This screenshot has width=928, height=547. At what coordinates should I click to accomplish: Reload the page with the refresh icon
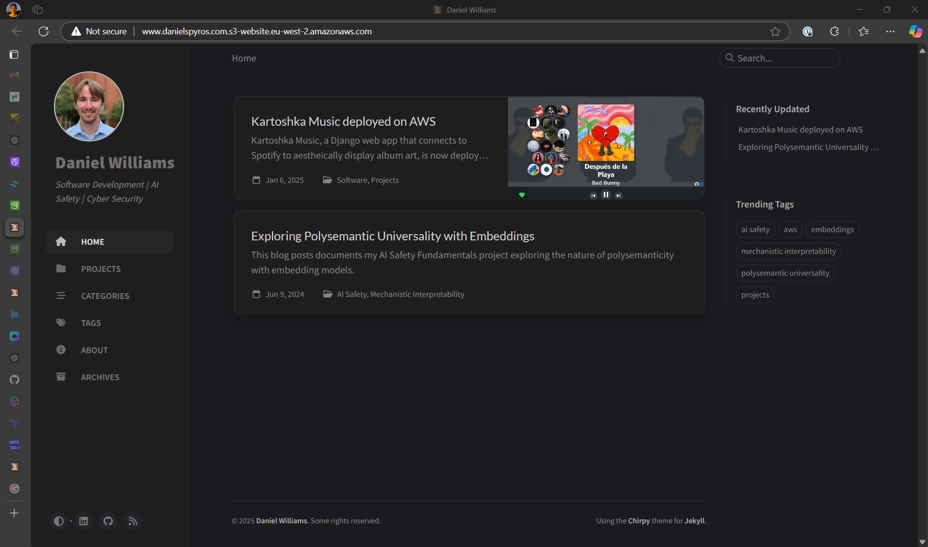point(44,31)
